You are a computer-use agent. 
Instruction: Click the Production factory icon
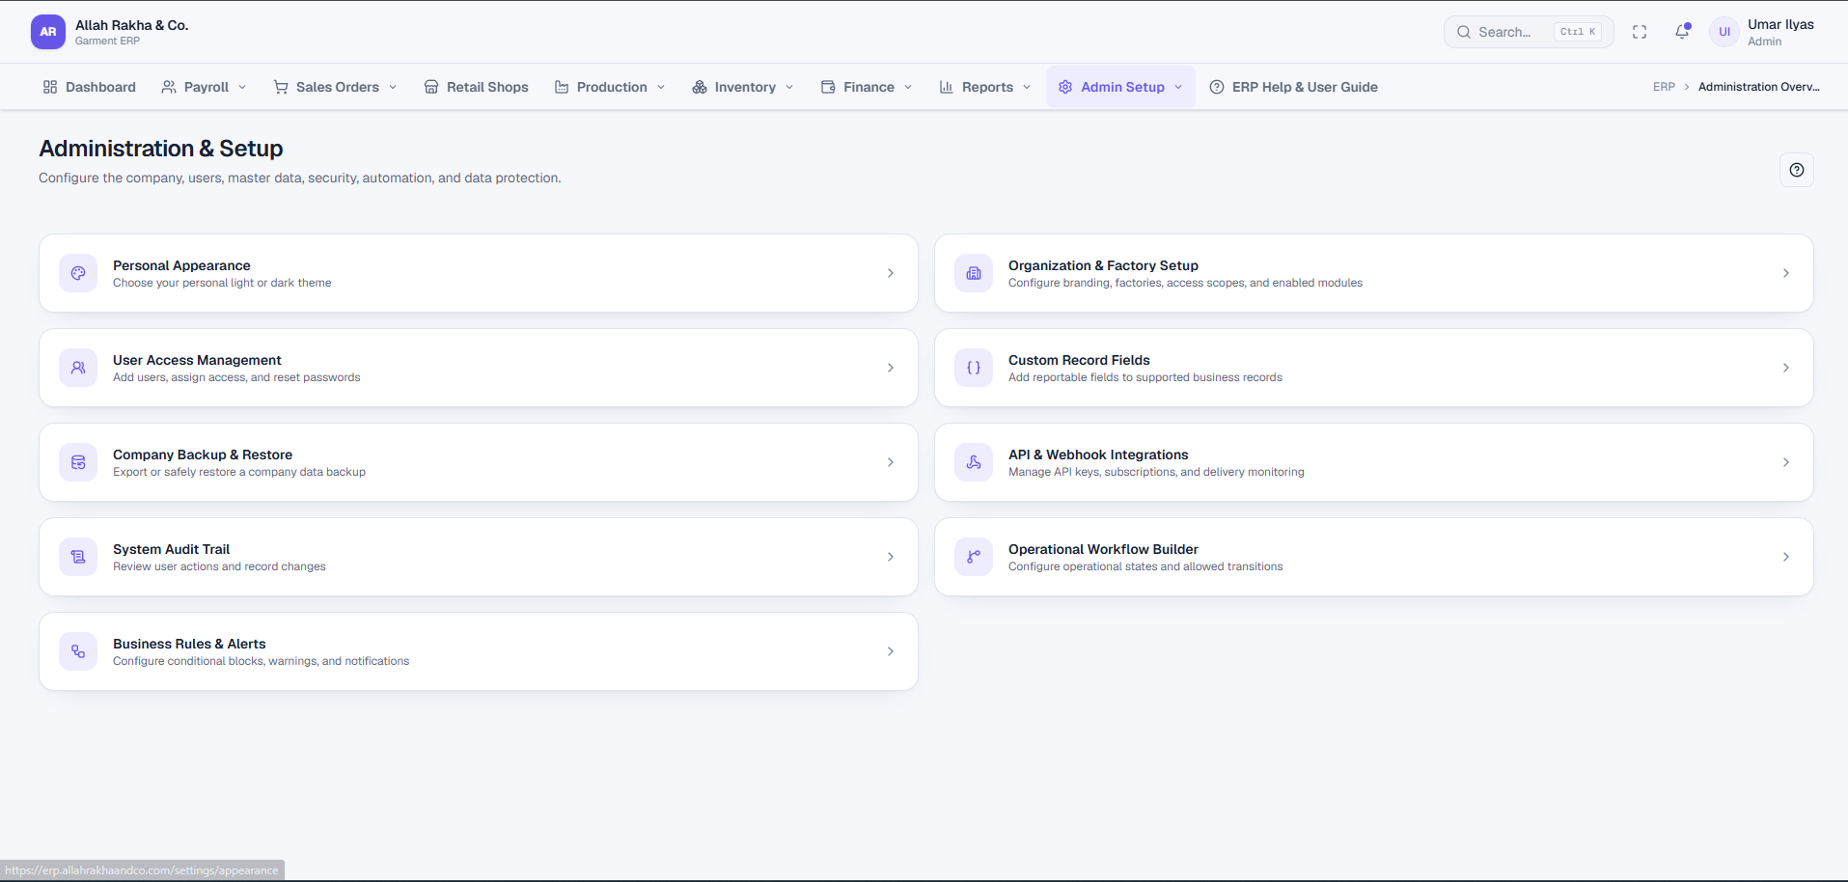pos(562,87)
